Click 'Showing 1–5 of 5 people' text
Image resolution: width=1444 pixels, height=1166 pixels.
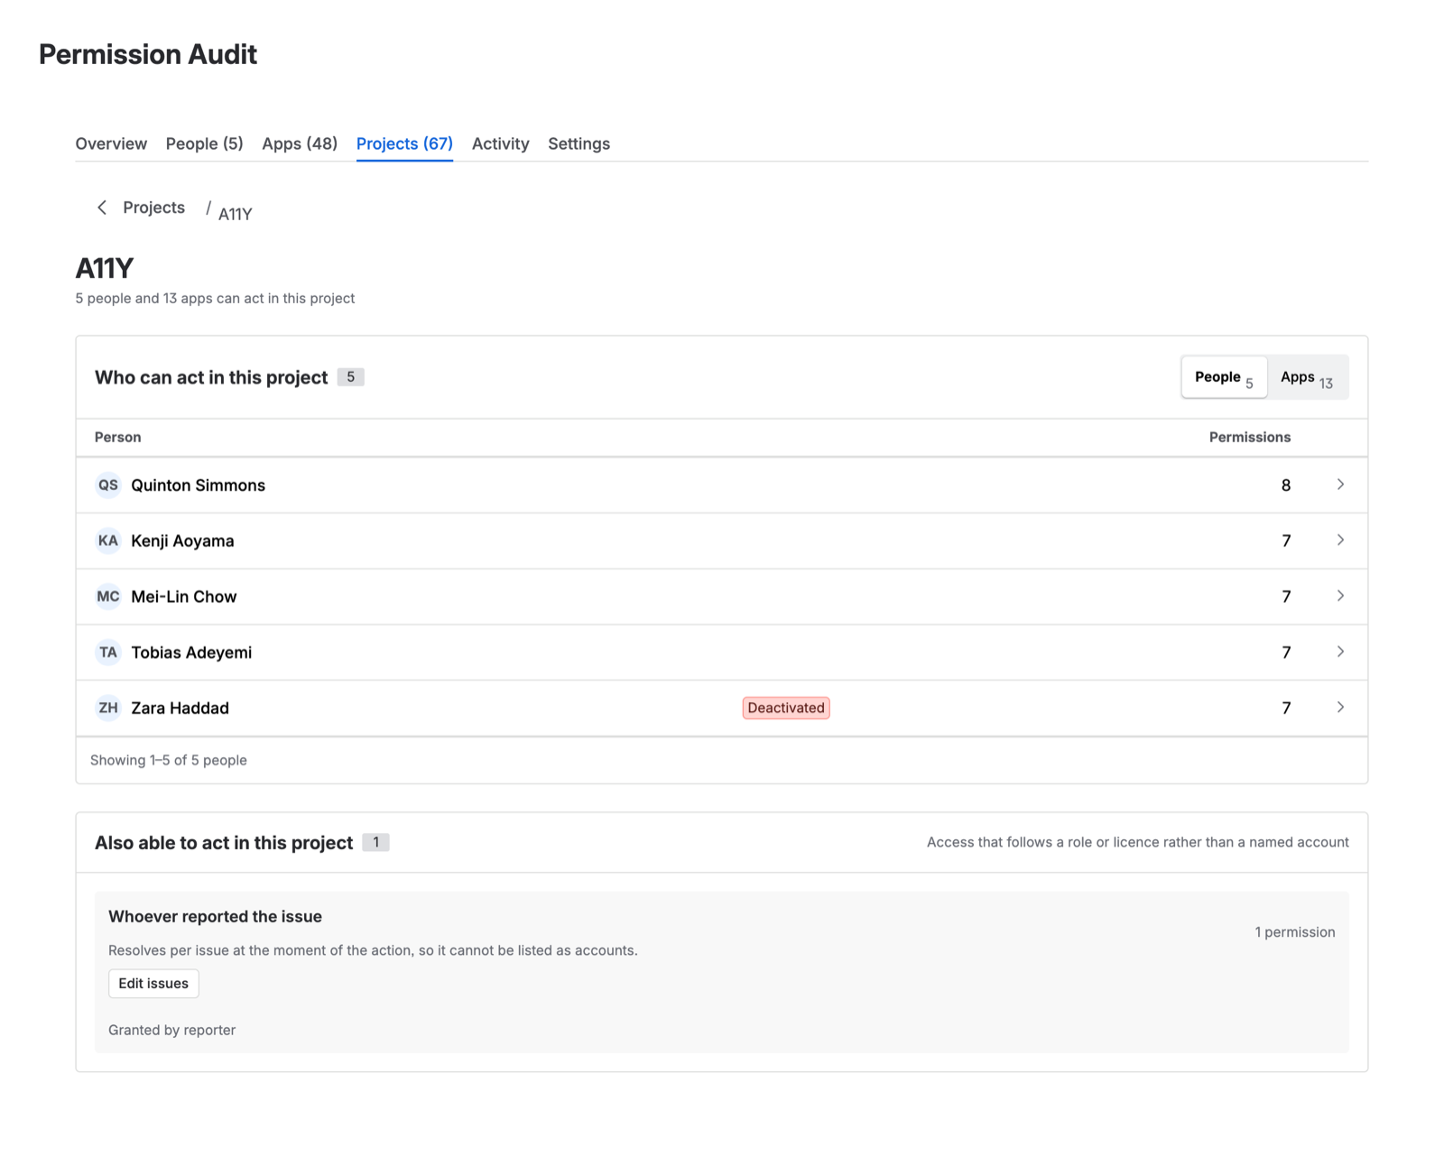coord(169,760)
